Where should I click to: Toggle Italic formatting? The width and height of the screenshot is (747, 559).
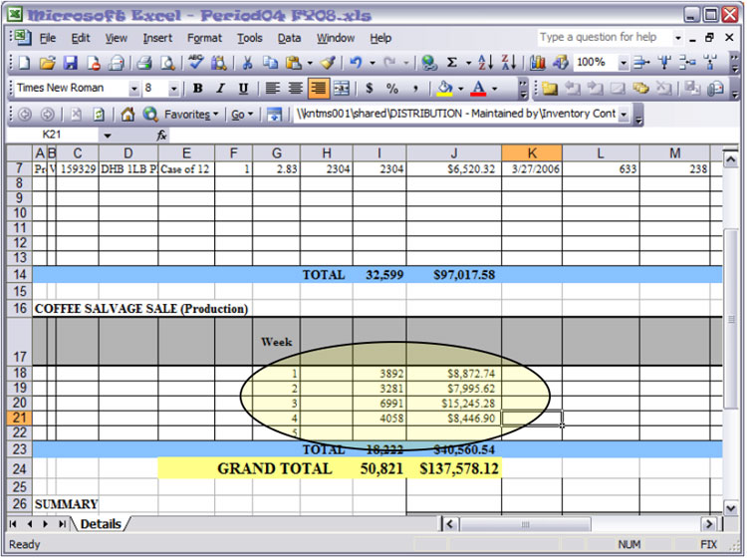pyautogui.click(x=220, y=88)
